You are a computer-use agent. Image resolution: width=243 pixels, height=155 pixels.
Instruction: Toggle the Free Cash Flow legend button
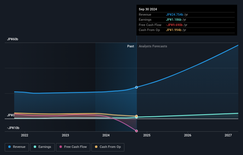(x=73, y=147)
